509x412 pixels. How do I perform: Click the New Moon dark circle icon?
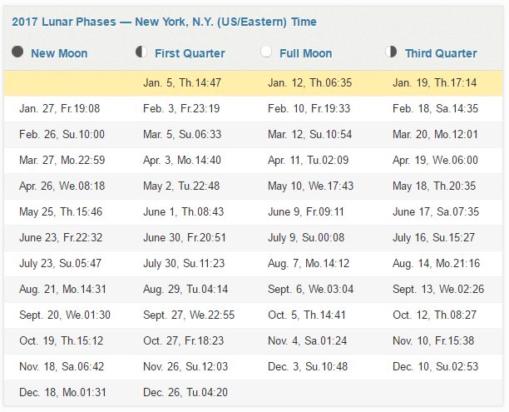17,52
